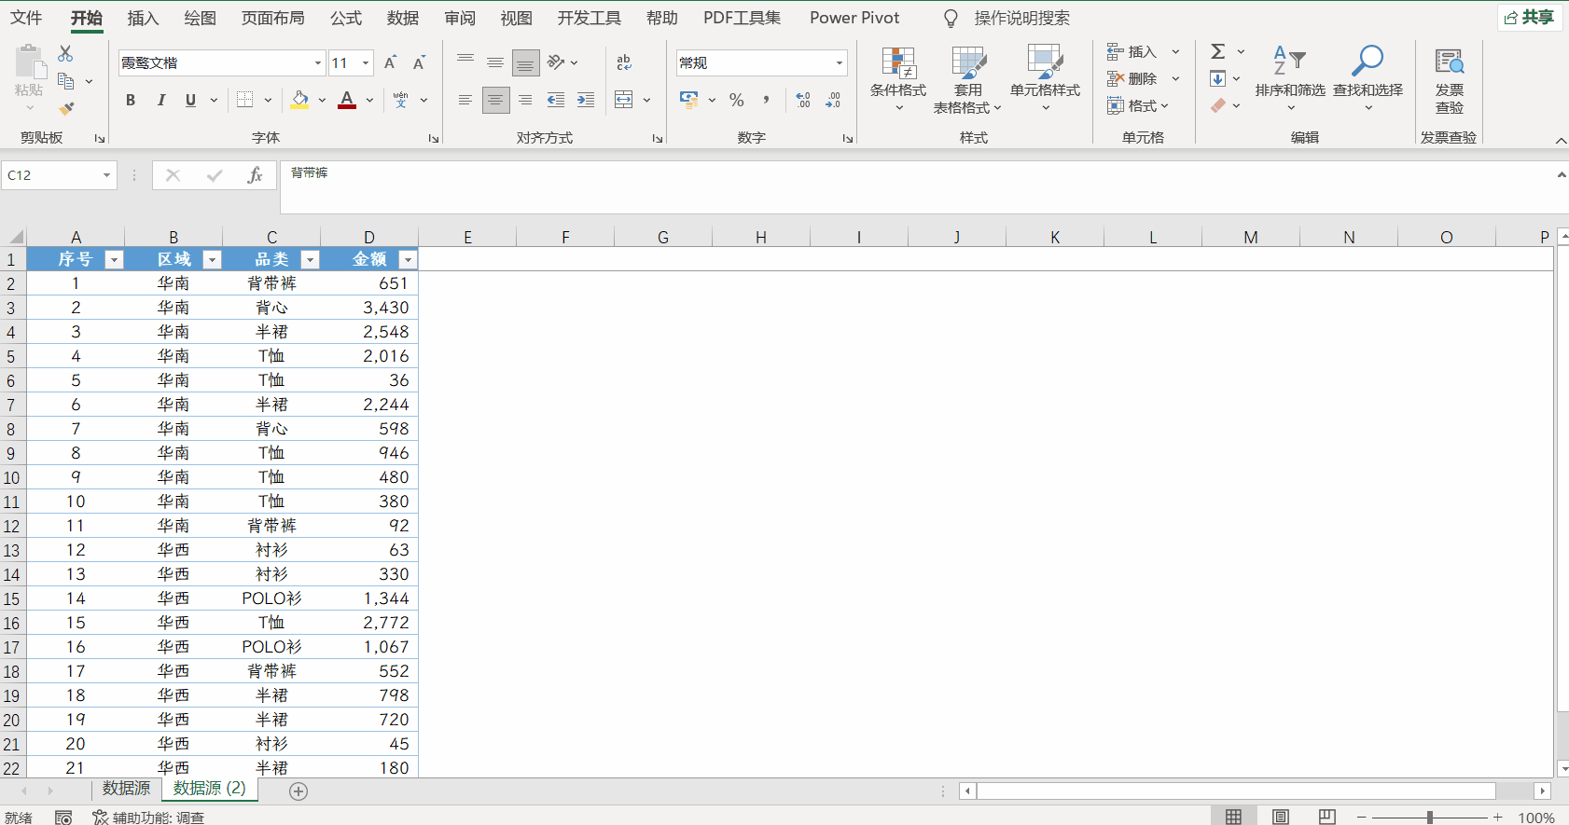Click the zoom slider handle
The height and width of the screenshot is (825, 1569).
[1429, 818]
